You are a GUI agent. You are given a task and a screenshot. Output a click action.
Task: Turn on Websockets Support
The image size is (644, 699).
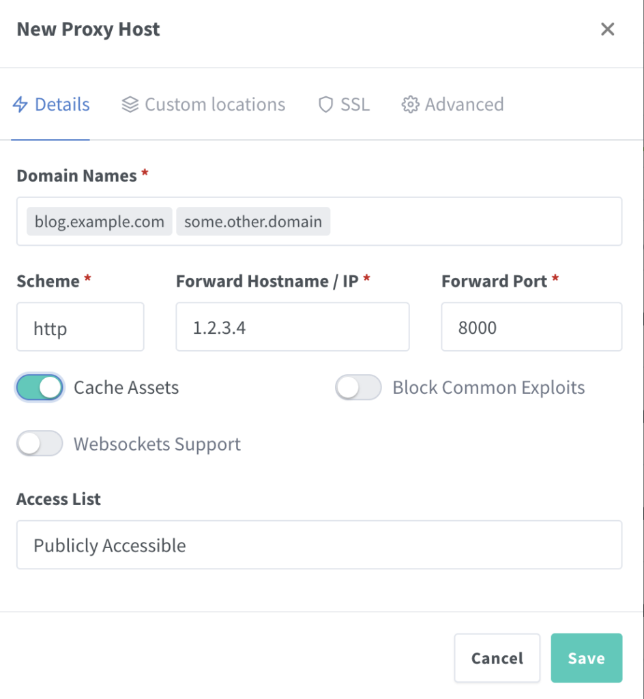(x=40, y=444)
